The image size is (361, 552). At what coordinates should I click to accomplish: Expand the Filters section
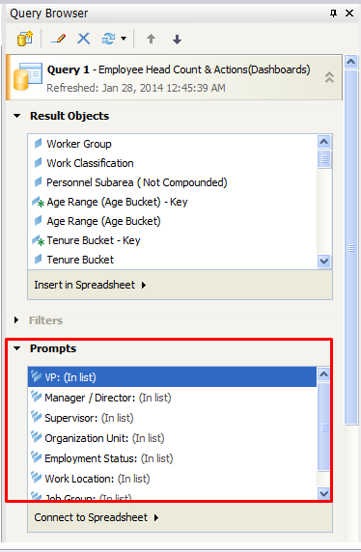pos(16,320)
